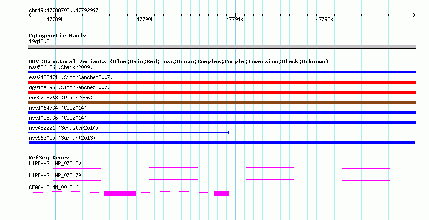Click the 19q13.2 band label

[x=39, y=41]
